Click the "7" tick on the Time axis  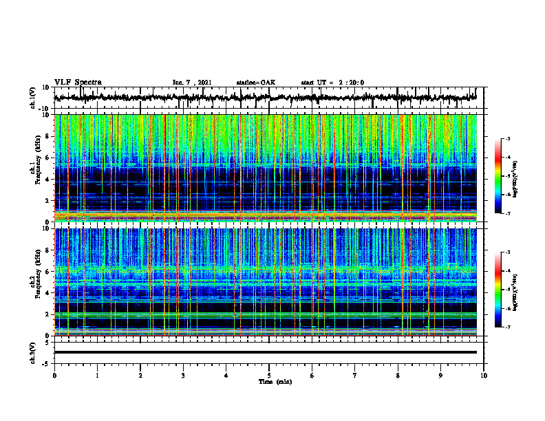click(355, 376)
